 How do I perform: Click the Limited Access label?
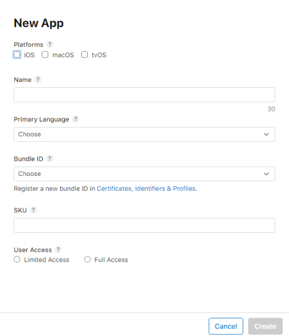pos(47,259)
